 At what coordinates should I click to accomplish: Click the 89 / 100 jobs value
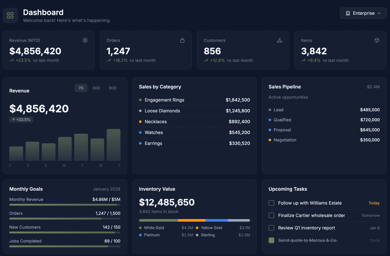pyautogui.click(x=112, y=241)
